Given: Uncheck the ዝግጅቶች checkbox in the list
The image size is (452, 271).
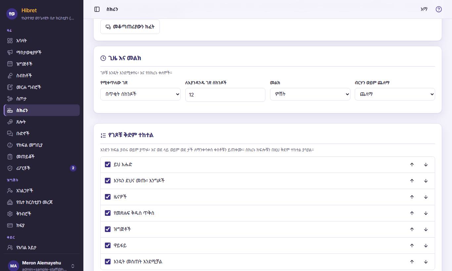Looking at the screenshot, I should click(x=108, y=229).
